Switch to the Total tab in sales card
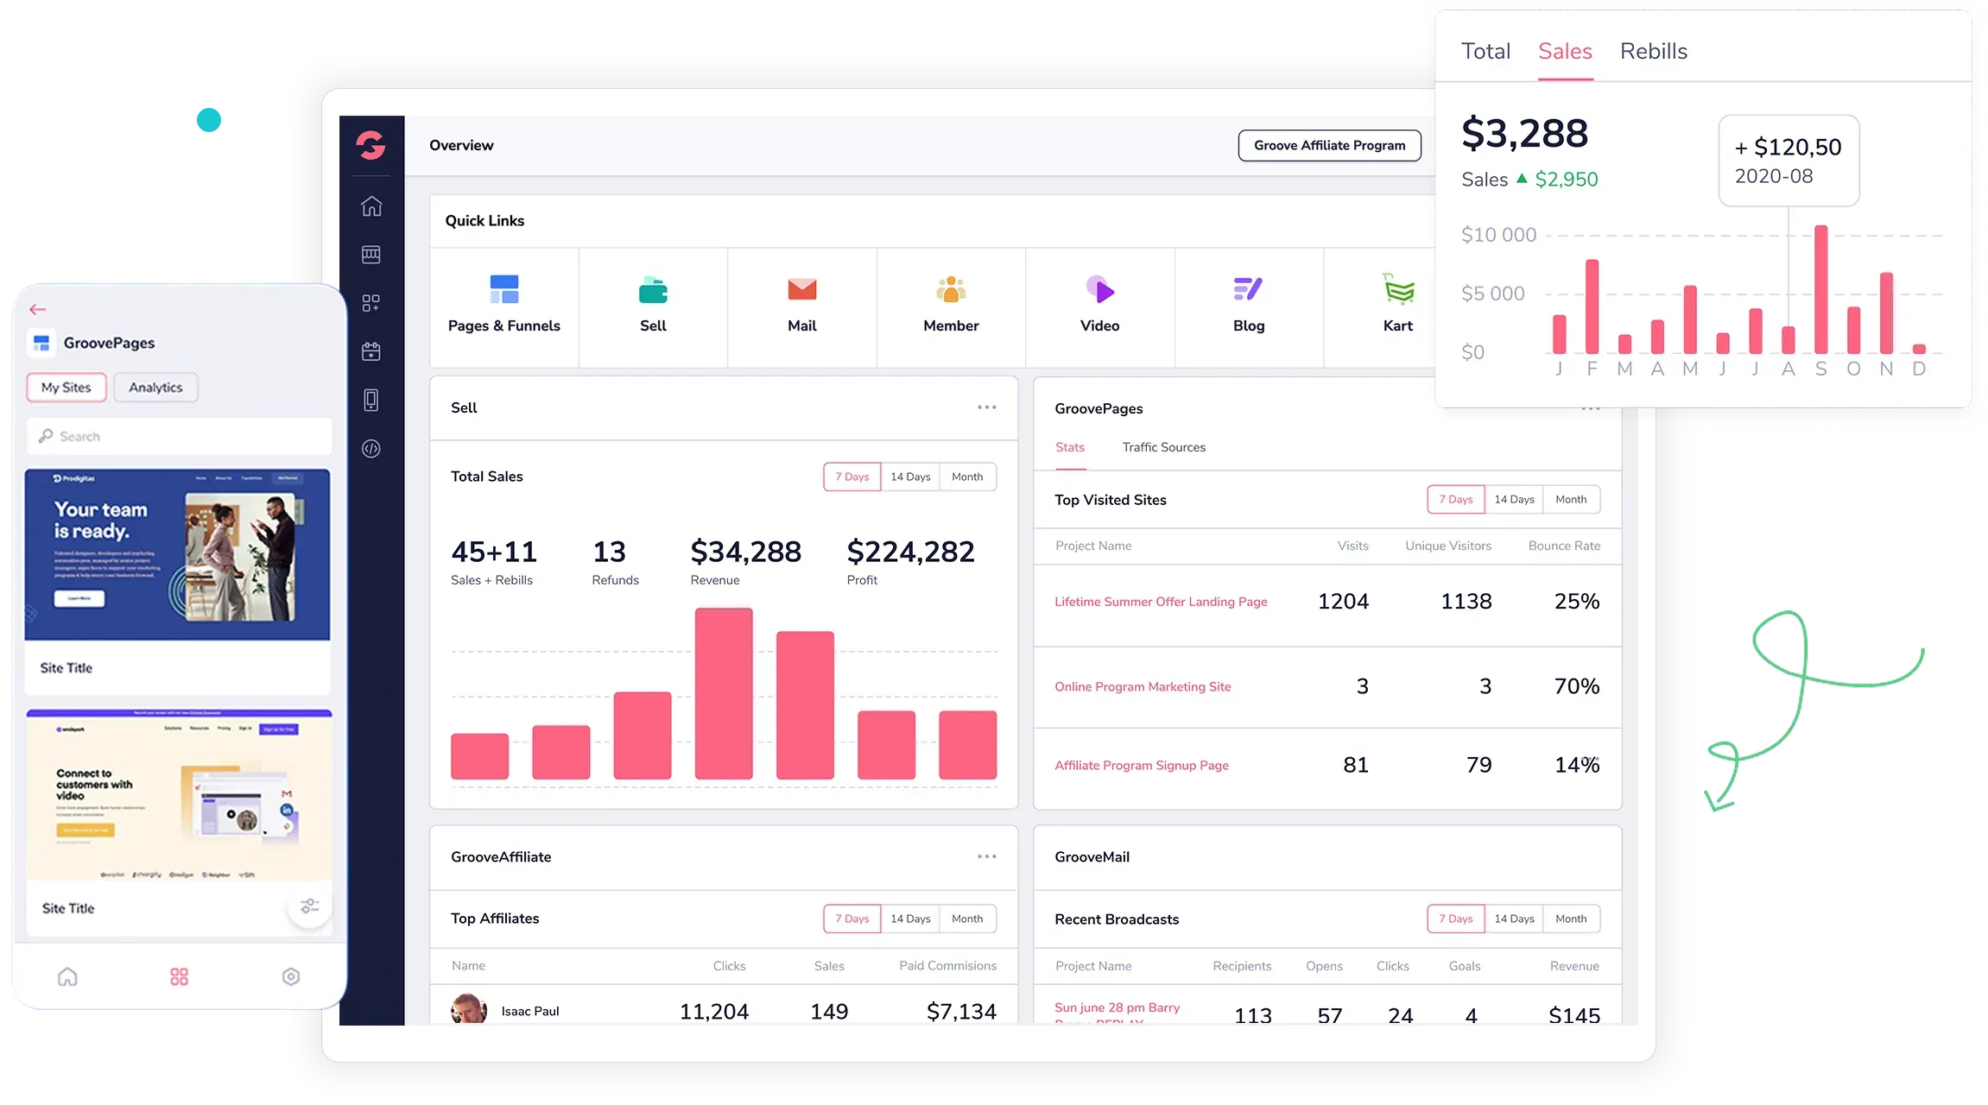Screen dimensions: 1988x1105 pos(1485,51)
